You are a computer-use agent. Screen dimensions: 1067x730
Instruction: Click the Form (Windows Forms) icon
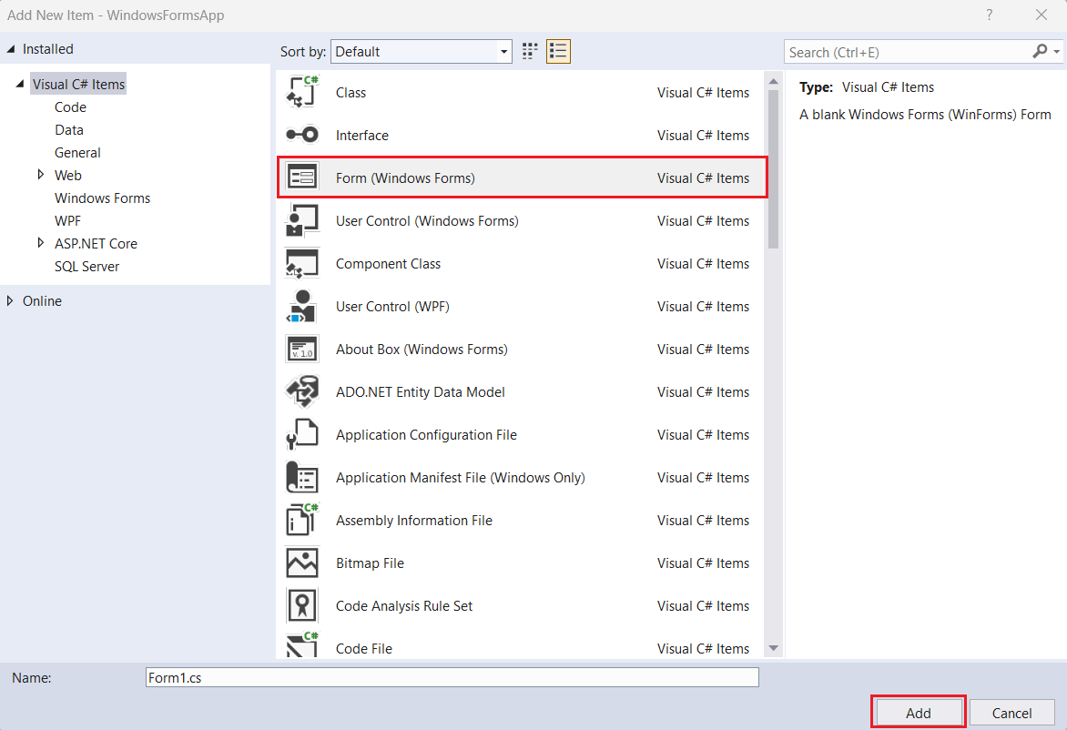[x=302, y=177]
